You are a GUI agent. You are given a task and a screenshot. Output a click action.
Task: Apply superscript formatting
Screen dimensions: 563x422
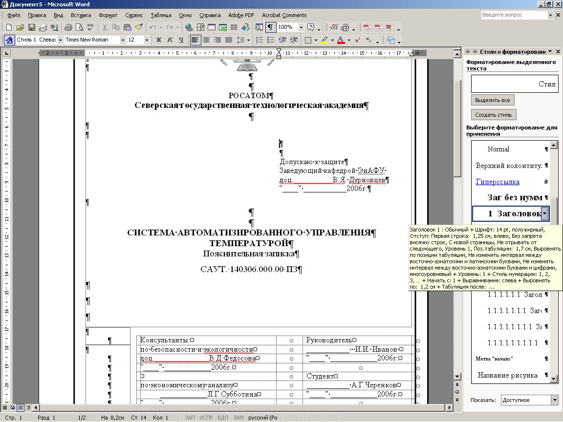pos(357,40)
